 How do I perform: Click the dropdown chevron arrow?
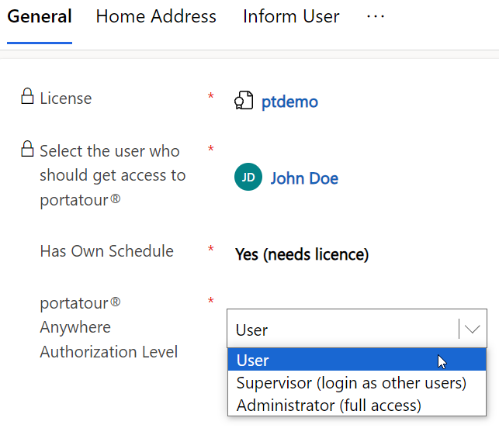pyautogui.click(x=473, y=329)
